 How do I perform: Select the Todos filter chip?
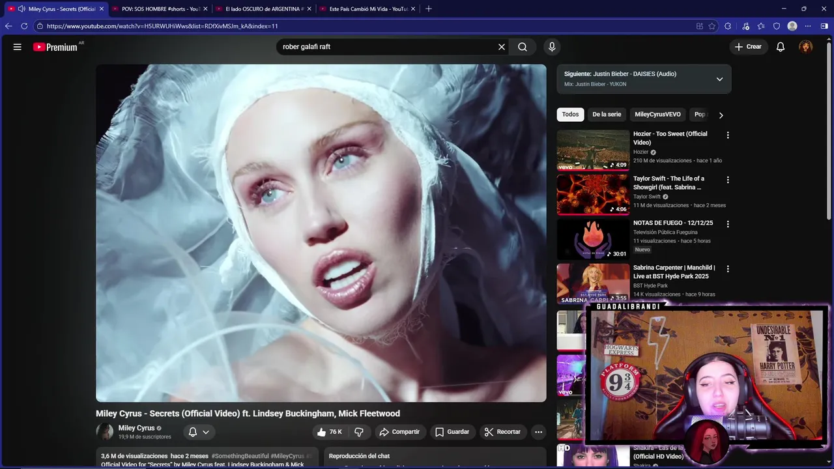click(570, 115)
